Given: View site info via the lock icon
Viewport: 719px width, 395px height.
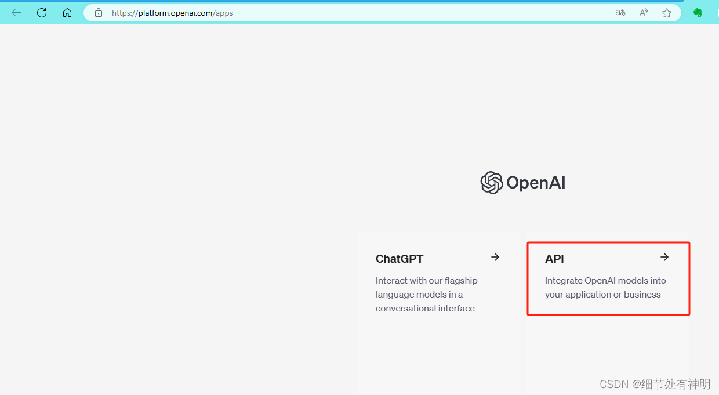Looking at the screenshot, I should pyautogui.click(x=99, y=13).
